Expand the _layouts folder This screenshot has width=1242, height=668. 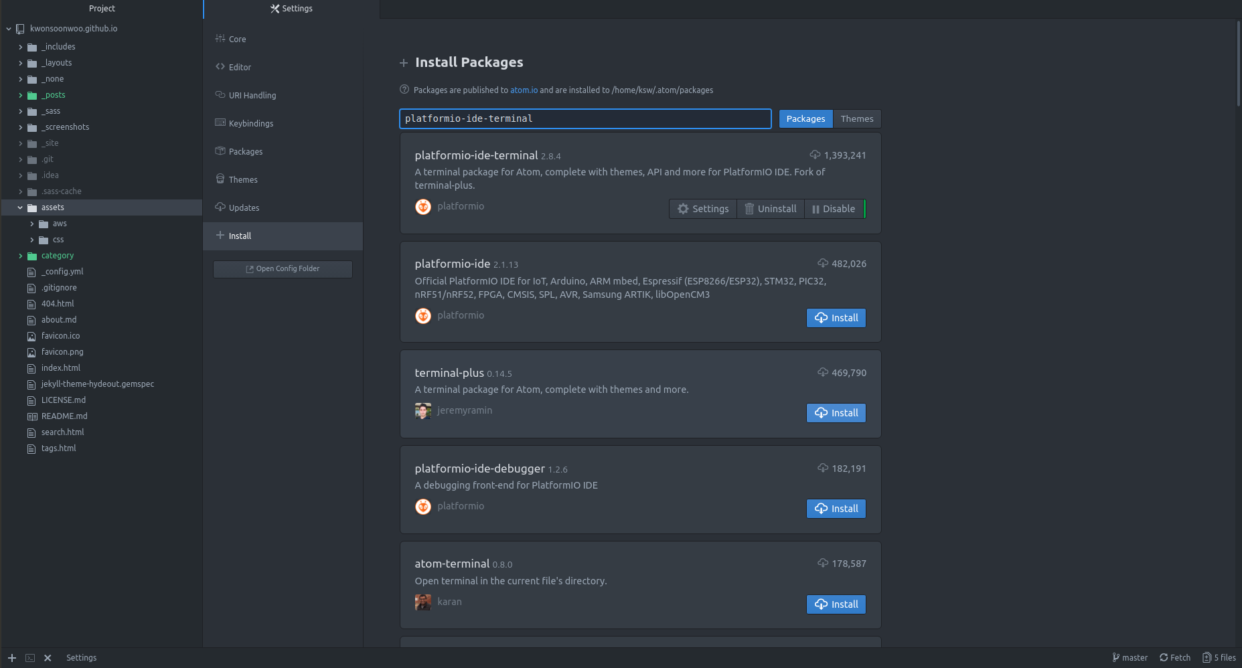pyautogui.click(x=21, y=63)
